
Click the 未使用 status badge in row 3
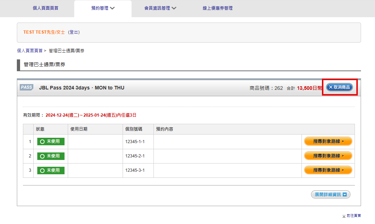pos(51,170)
